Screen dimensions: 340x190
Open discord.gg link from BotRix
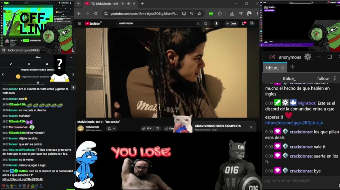23,179
